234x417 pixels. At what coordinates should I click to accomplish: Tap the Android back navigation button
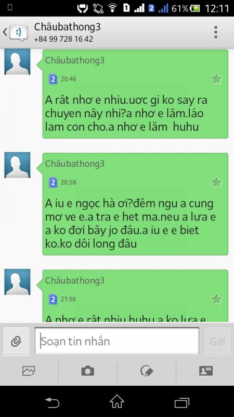(x=53, y=402)
